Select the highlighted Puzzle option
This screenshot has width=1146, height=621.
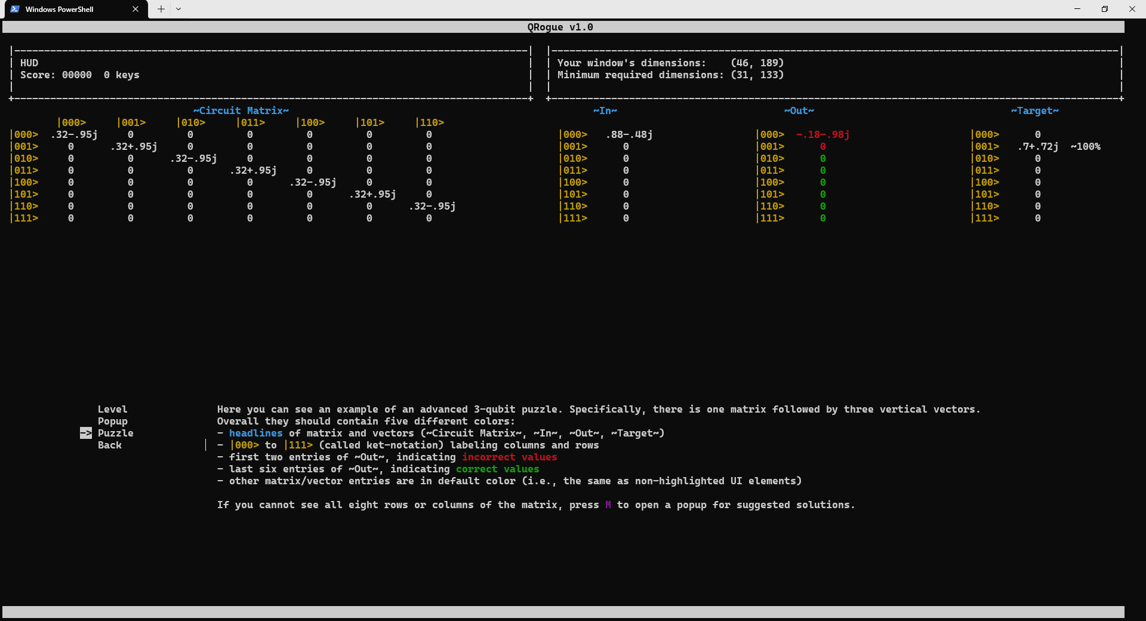point(116,433)
